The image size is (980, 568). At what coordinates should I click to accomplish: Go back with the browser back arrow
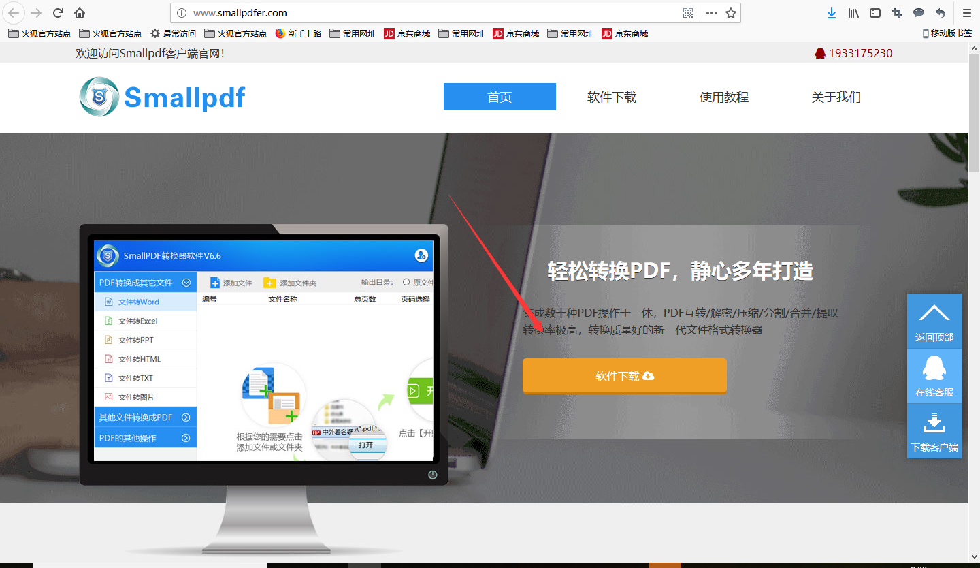click(14, 13)
